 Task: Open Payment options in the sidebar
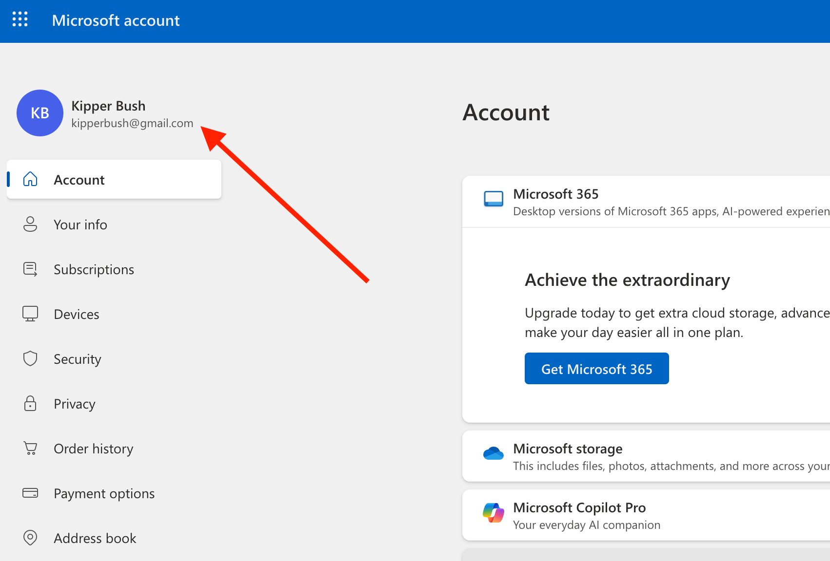(x=114, y=493)
